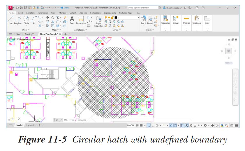Screen dimensions: 245x151
Task: Click the Trim tool scissors icon
Action: [58, 18]
